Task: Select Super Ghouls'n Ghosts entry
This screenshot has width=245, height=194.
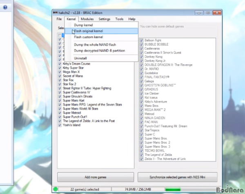Action: pyautogui.click(x=78, y=96)
